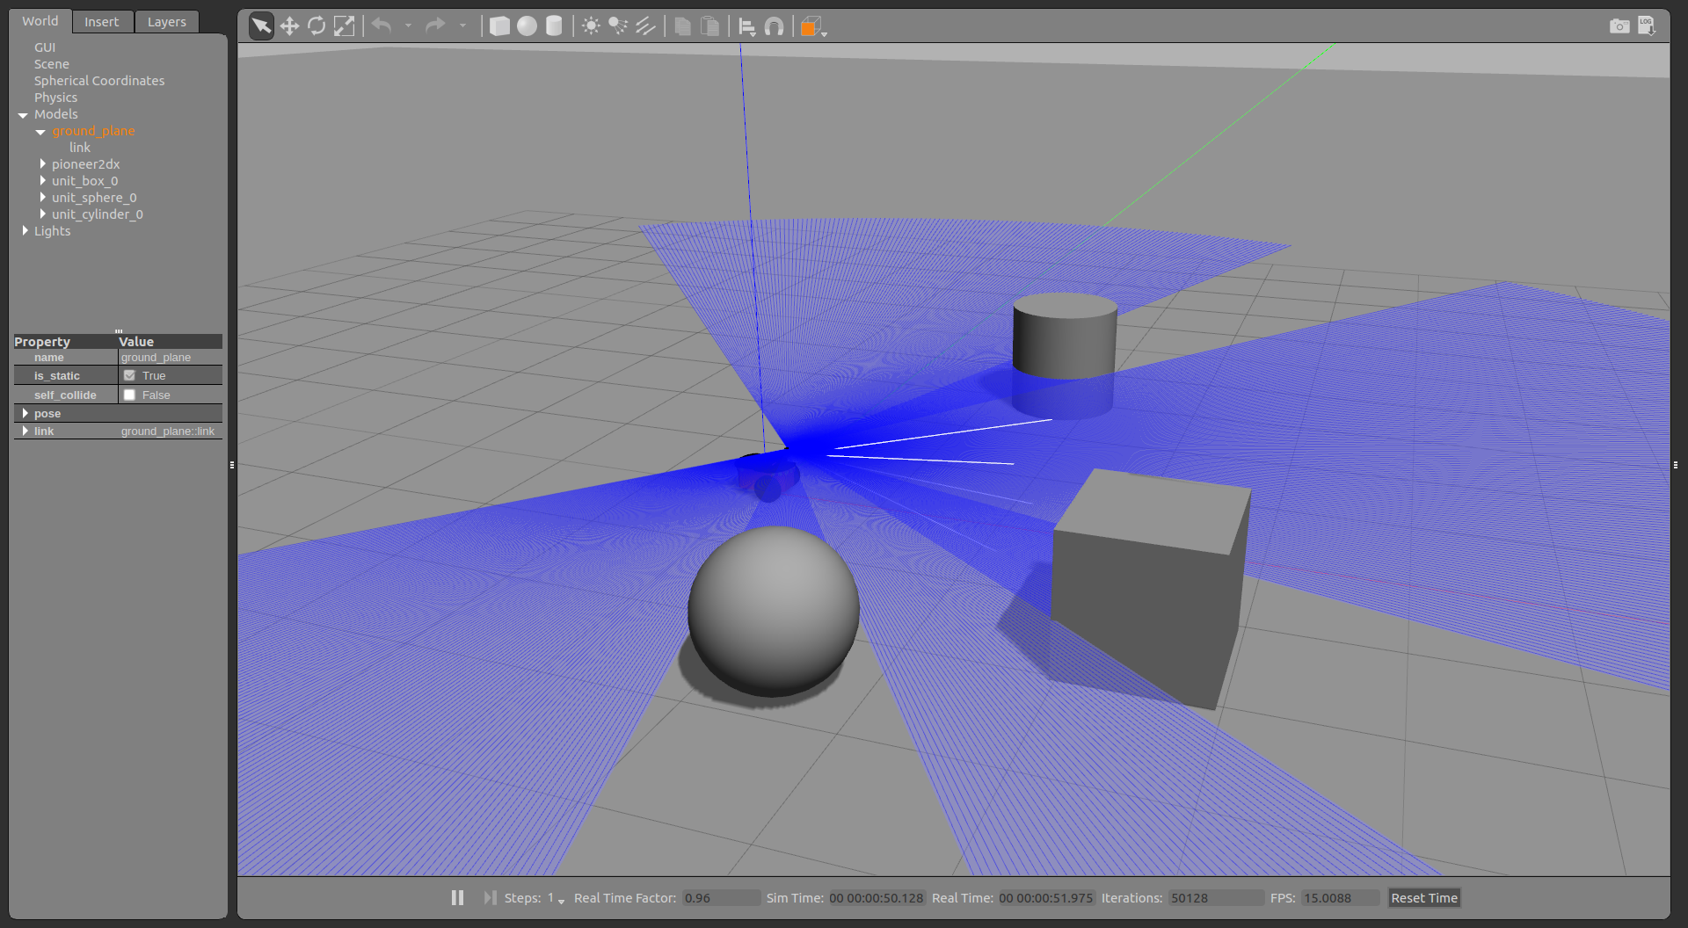
Task: Enable the self_collide checkbox
Action: click(x=130, y=395)
